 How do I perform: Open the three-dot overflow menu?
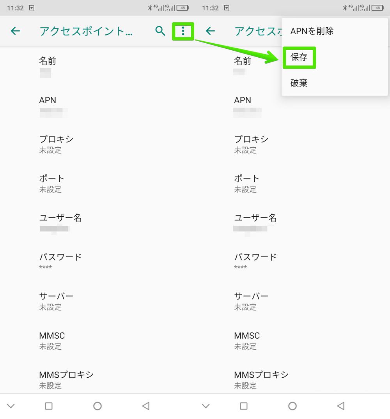pos(183,31)
